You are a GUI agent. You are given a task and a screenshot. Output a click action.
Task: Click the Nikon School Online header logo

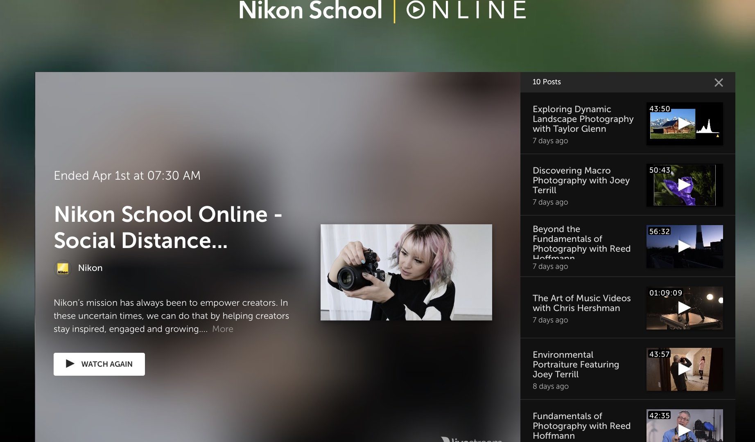click(382, 11)
